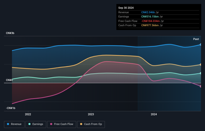Viewport: 205px width, 131px height.
Task: Click the -CN¥184.034m free cash flow value
Action: pos(151,21)
